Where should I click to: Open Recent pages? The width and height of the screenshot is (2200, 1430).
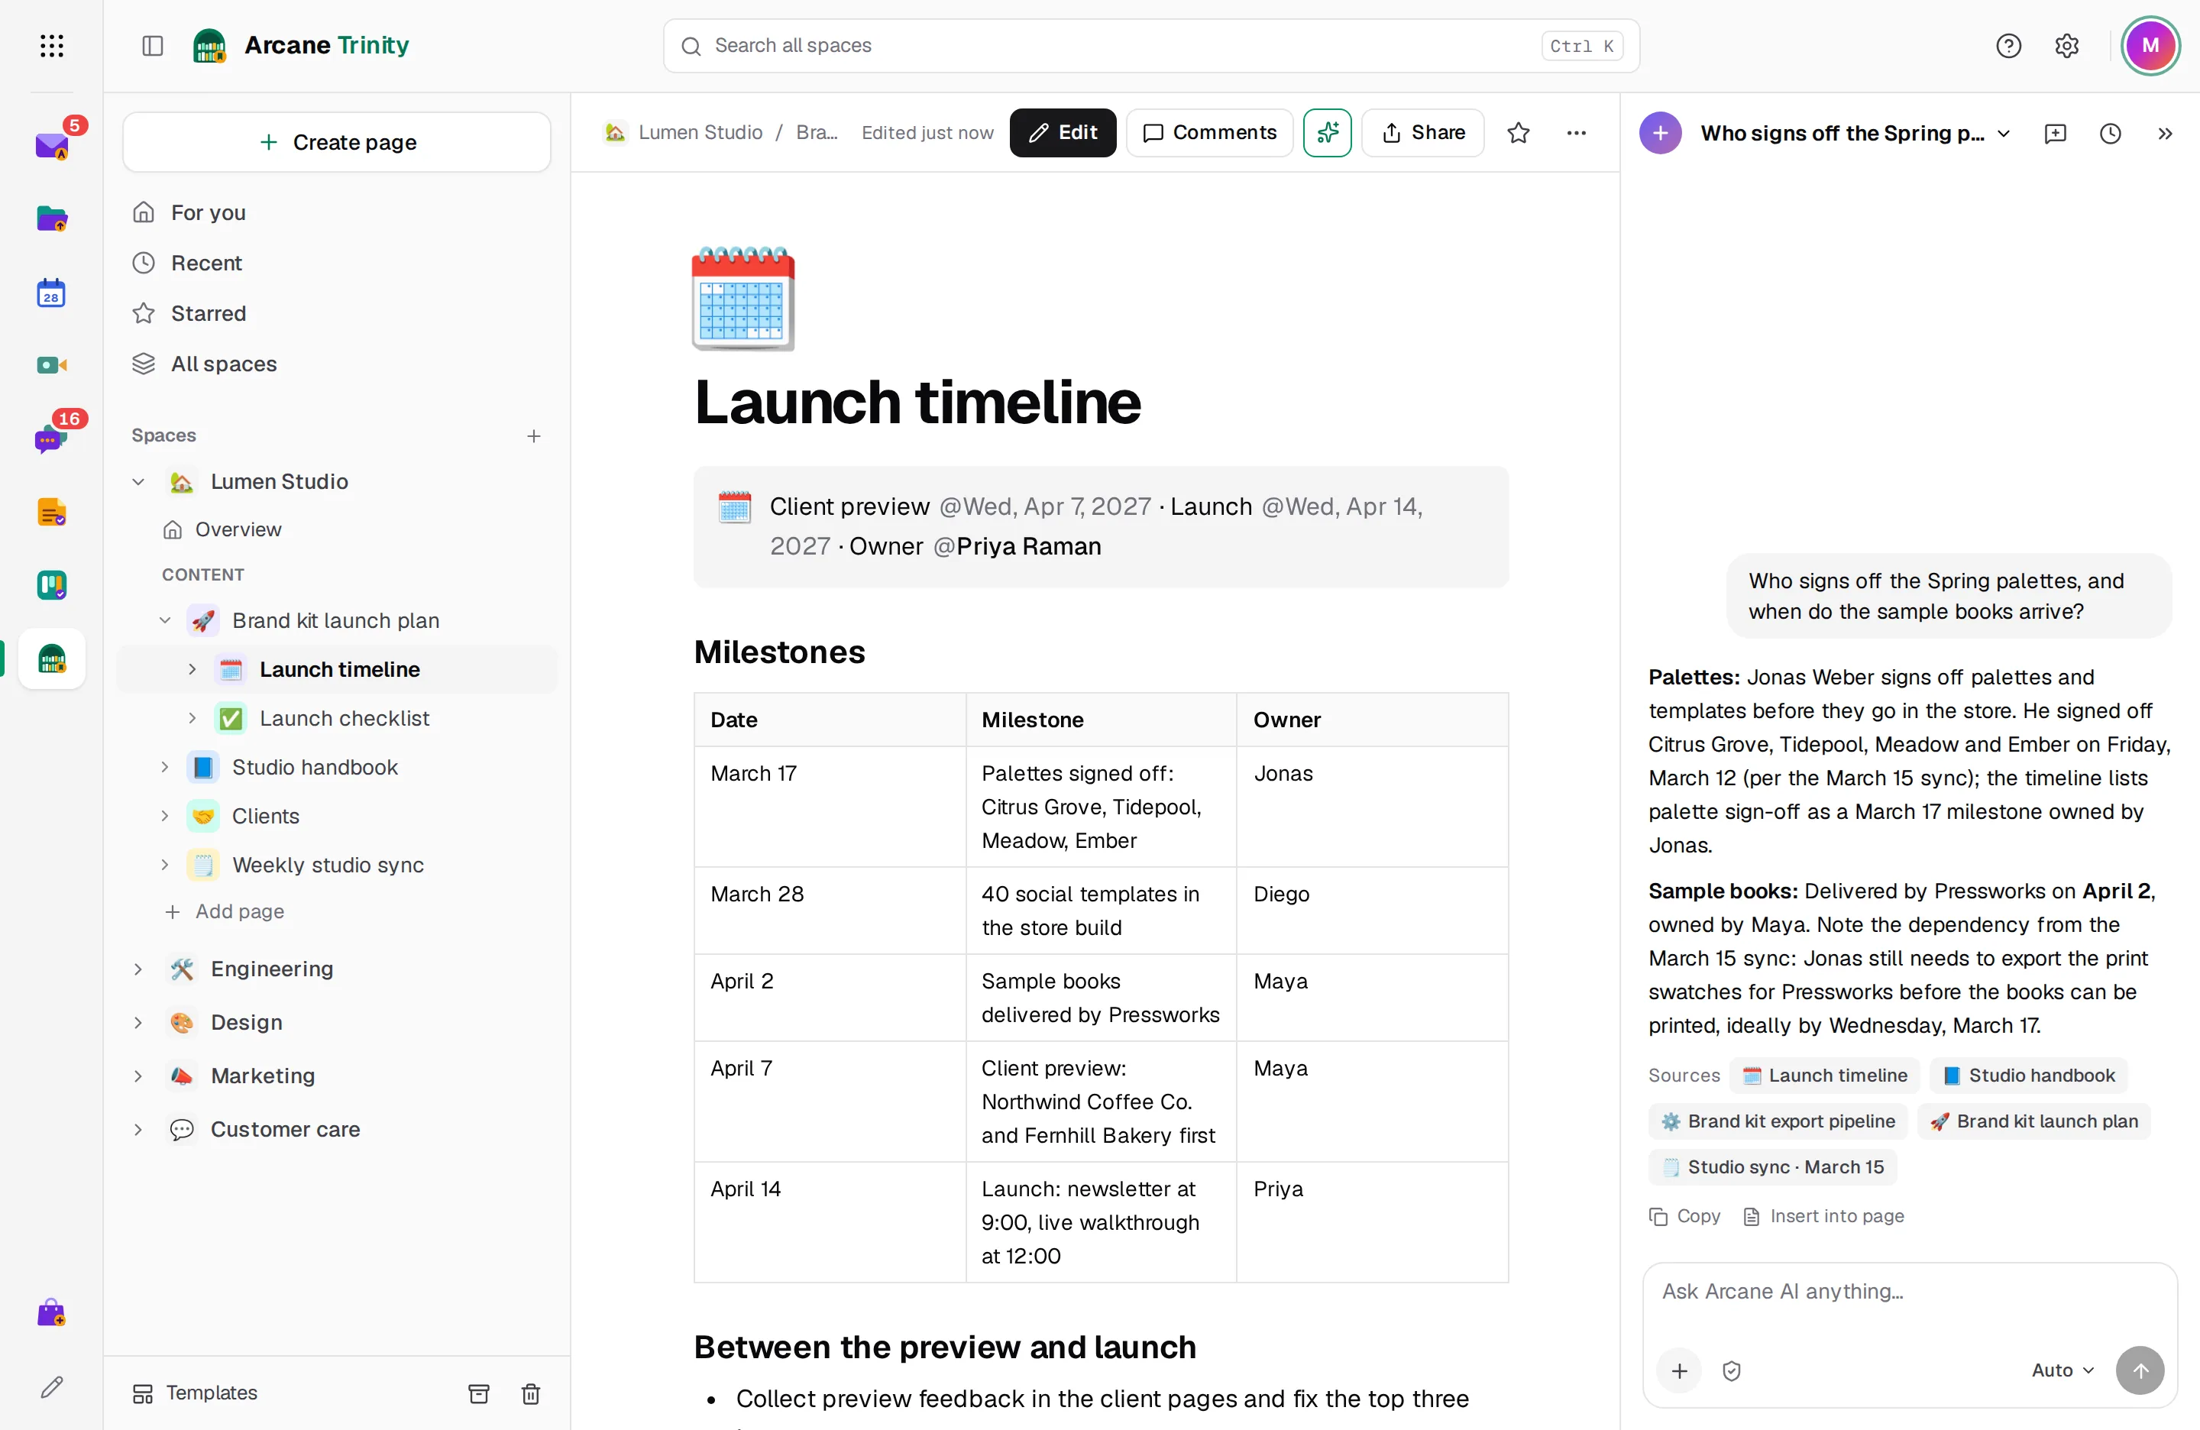coord(336,264)
